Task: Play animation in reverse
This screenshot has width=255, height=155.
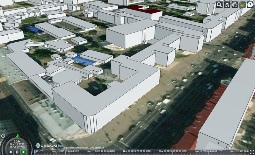Action: pyautogui.click(x=11, y=152)
